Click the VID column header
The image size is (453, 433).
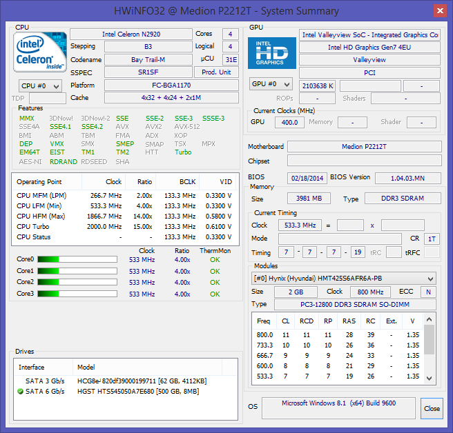tap(218, 182)
